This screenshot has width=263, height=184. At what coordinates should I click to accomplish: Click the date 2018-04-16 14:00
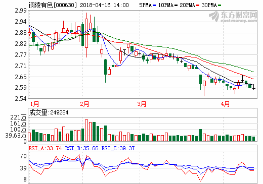click(104, 5)
